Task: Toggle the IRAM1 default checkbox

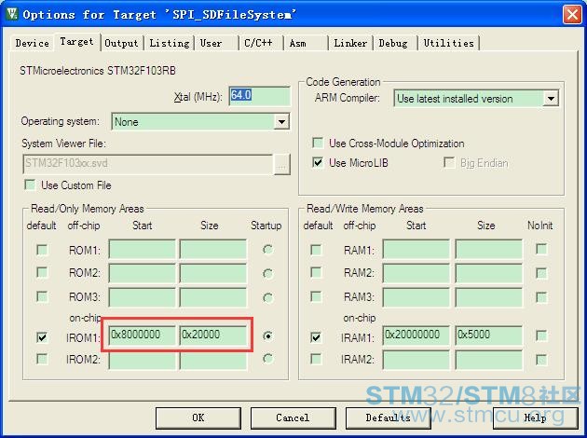Action: click(316, 337)
